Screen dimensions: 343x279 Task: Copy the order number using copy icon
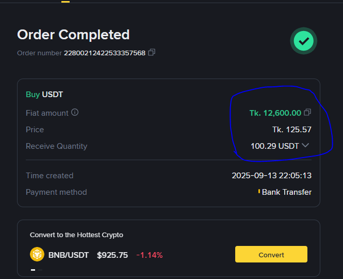(152, 53)
